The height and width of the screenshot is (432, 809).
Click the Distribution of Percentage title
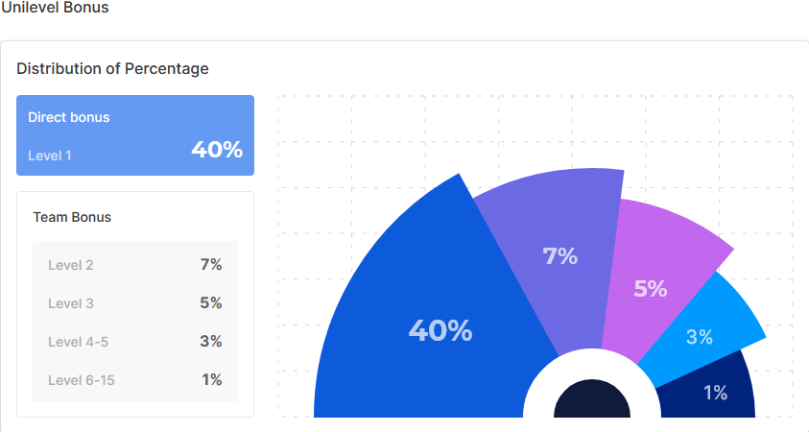click(112, 68)
